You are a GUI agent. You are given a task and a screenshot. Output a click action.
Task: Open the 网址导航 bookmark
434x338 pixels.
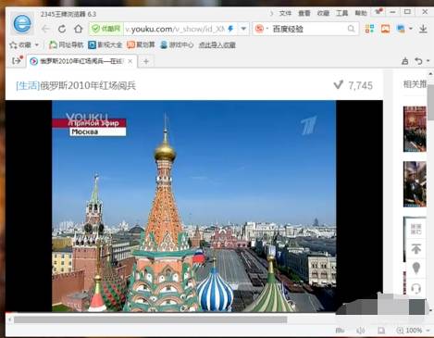(67, 45)
